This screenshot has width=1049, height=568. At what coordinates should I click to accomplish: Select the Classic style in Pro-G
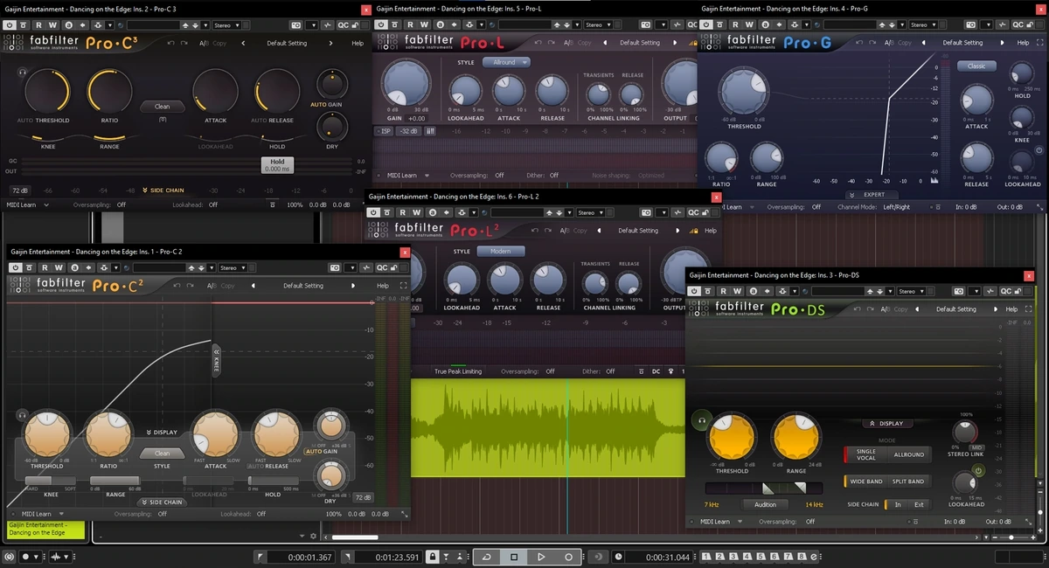[x=976, y=66]
